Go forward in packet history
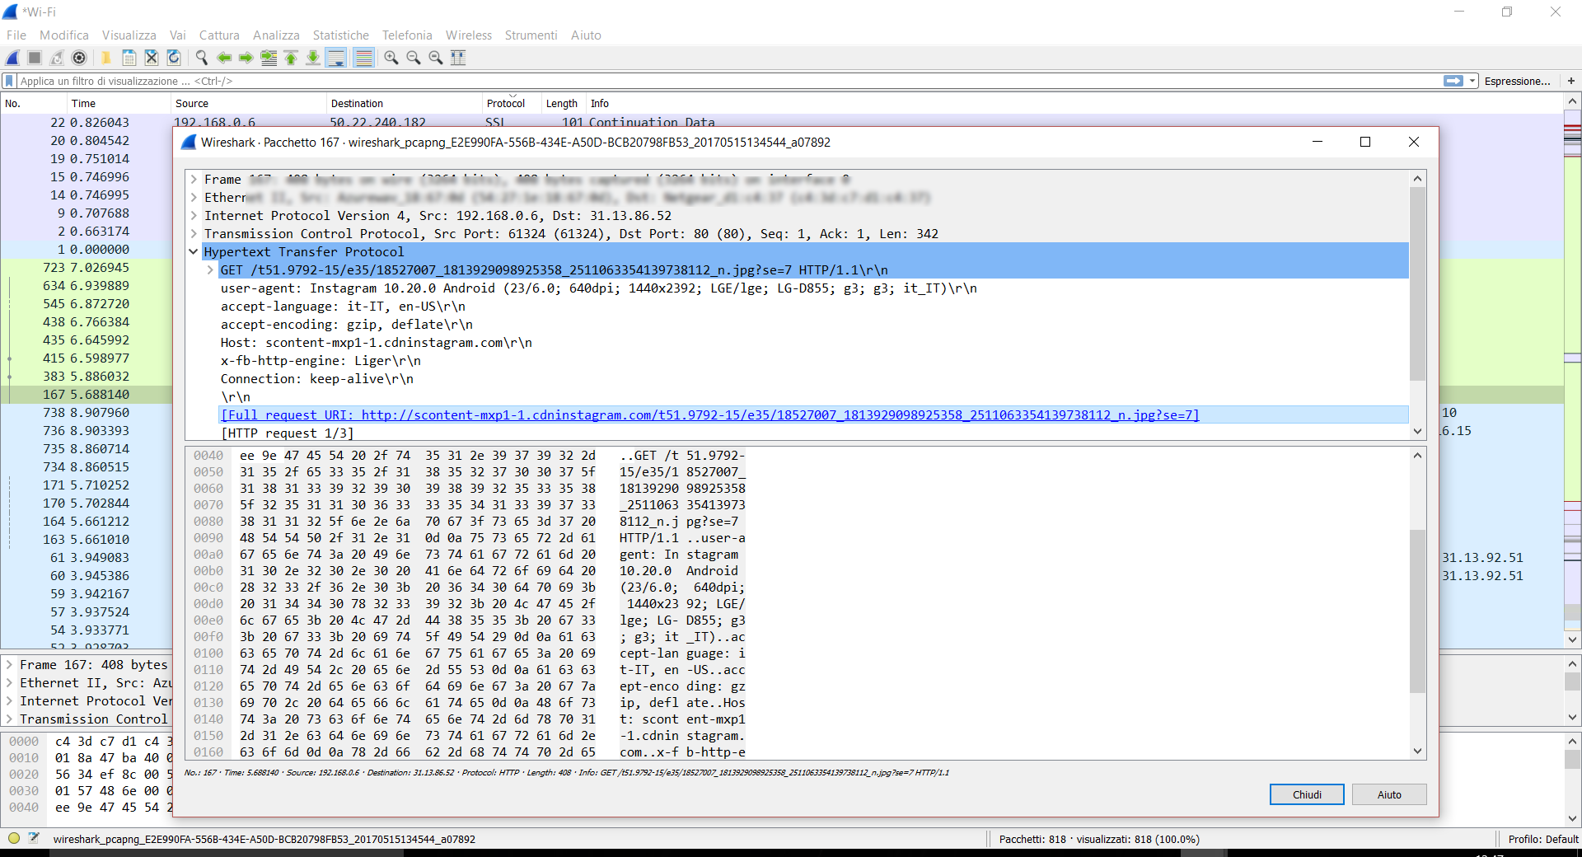Viewport: 1582px width, 857px height. click(x=246, y=58)
